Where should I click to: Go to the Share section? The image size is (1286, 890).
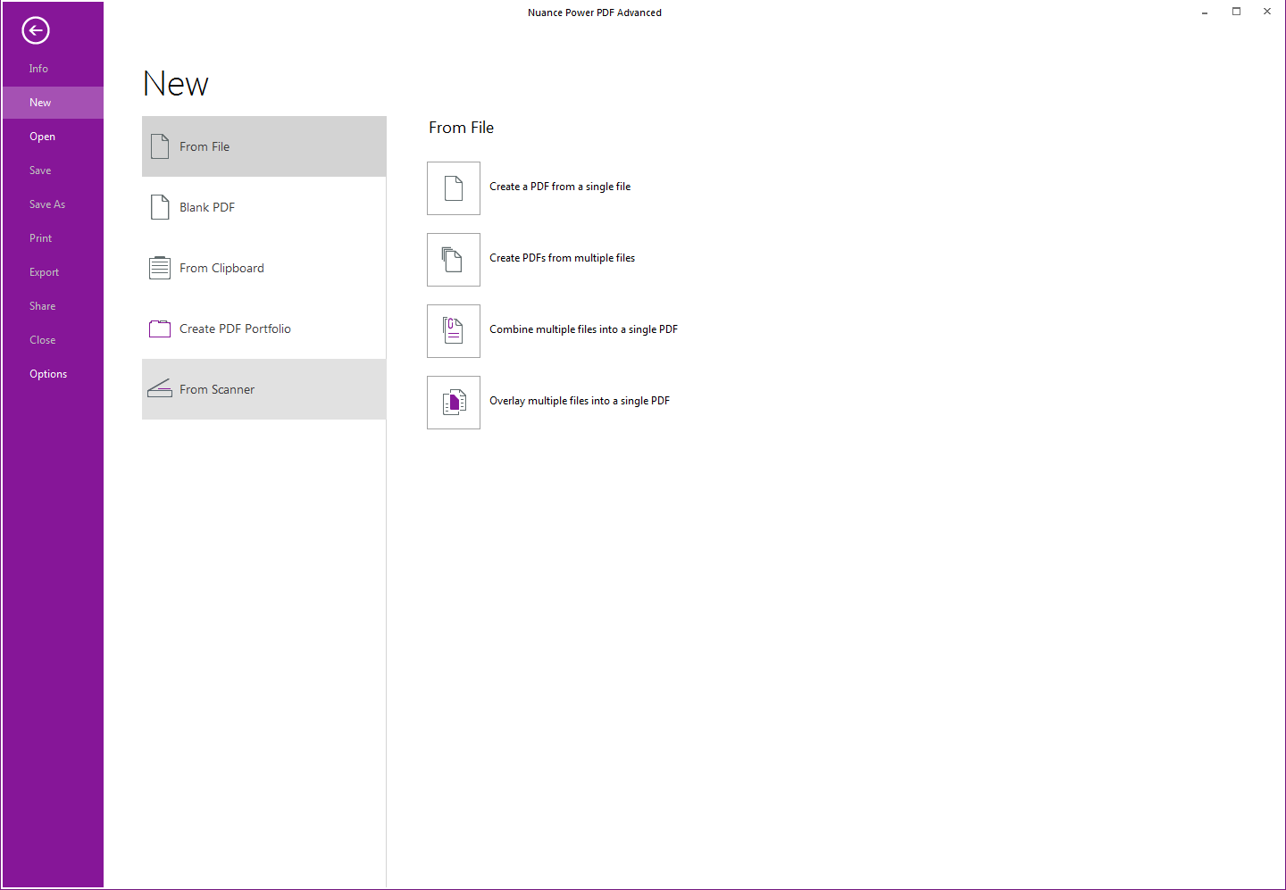click(42, 306)
